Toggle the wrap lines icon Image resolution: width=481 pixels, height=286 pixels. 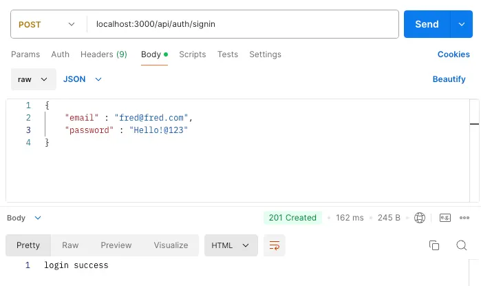275,245
